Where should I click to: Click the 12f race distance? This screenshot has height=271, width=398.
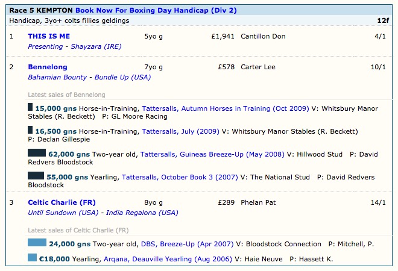click(383, 20)
